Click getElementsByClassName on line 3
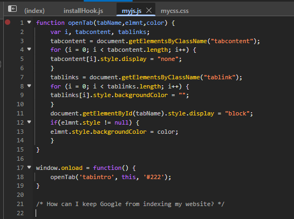The height and width of the screenshot is (219, 294). coord(168,41)
